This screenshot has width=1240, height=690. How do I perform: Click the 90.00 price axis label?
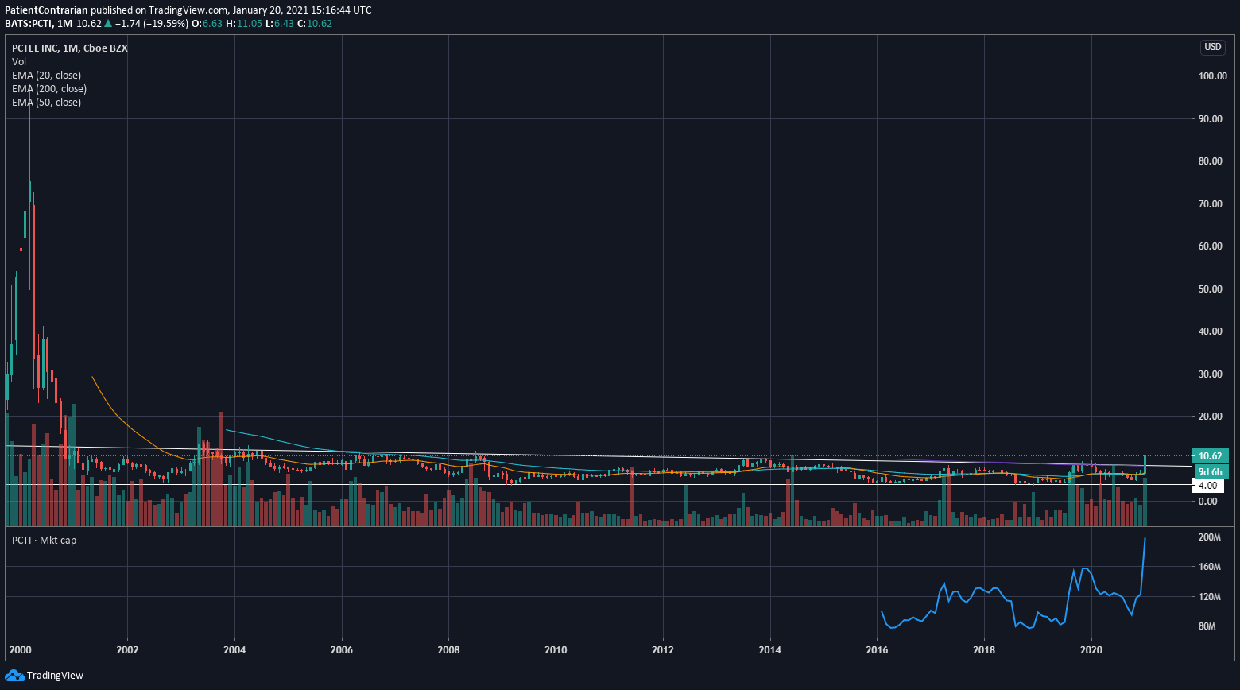1211,119
